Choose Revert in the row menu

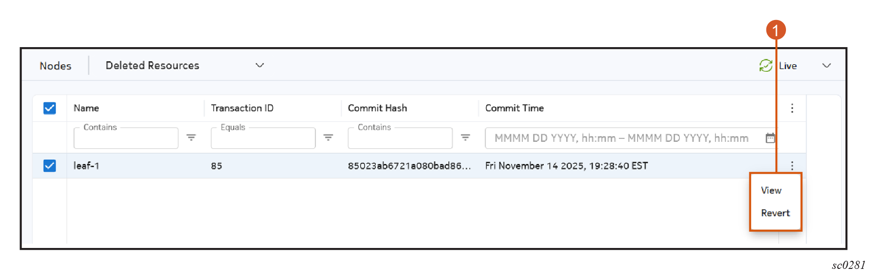[x=775, y=213]
